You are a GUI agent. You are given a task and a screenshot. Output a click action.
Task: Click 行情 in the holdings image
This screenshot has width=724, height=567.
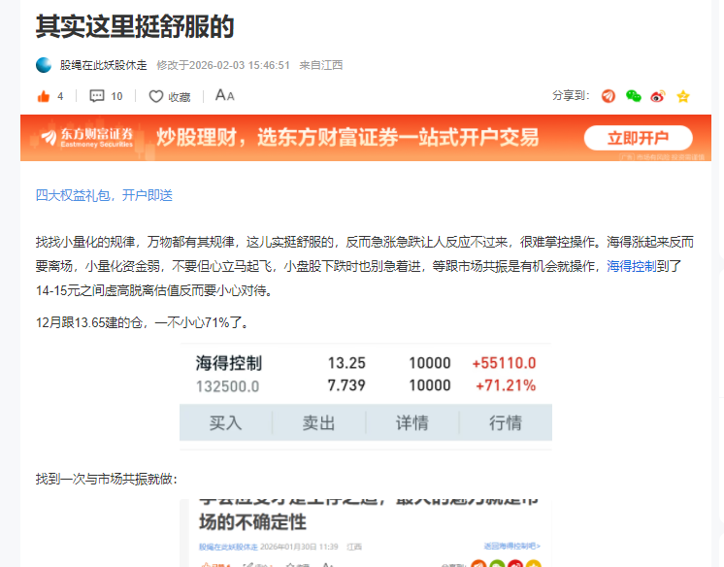(x=506, y=423)
